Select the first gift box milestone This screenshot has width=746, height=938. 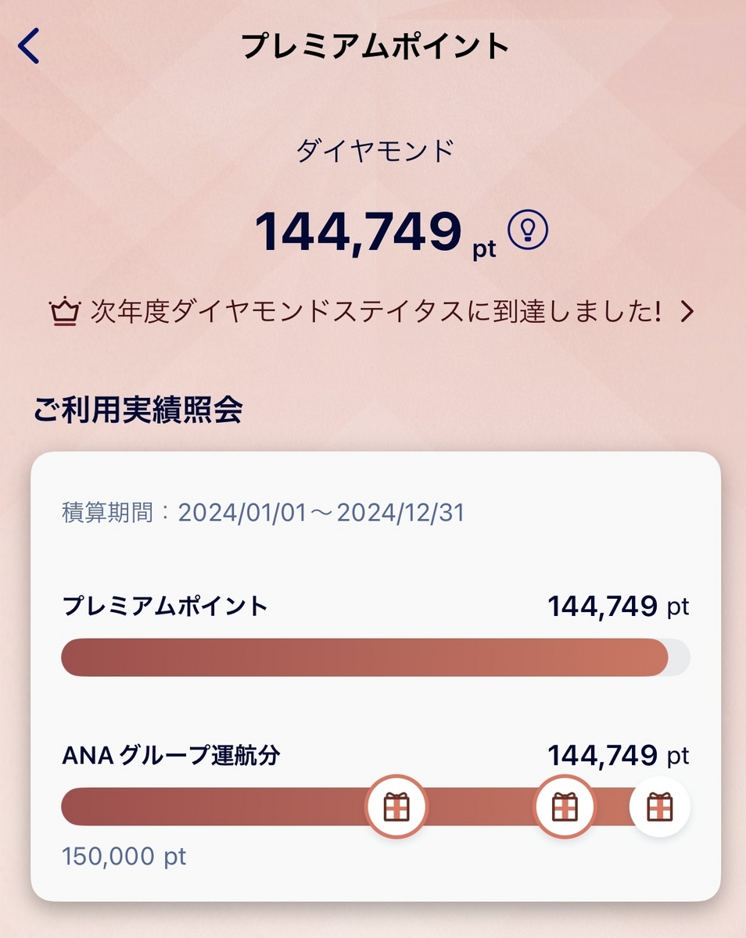pos(396,806)
